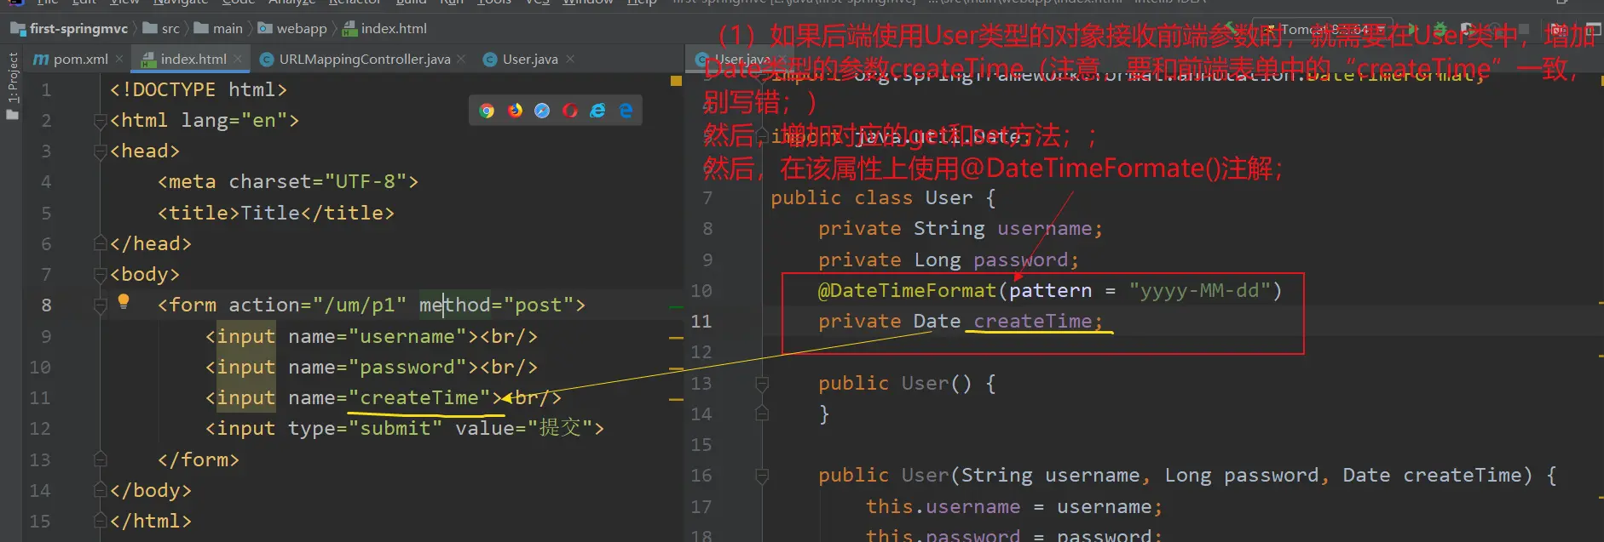Collapse the <html> tag fold on line 2

(100, 121)
